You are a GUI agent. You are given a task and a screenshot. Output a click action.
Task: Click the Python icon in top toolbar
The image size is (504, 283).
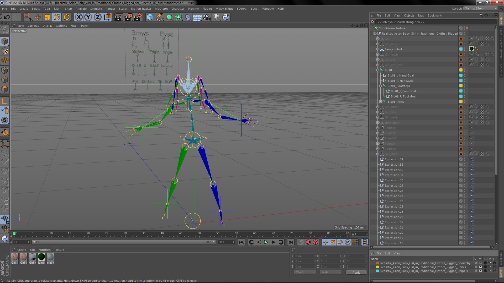tap(226, 17)
